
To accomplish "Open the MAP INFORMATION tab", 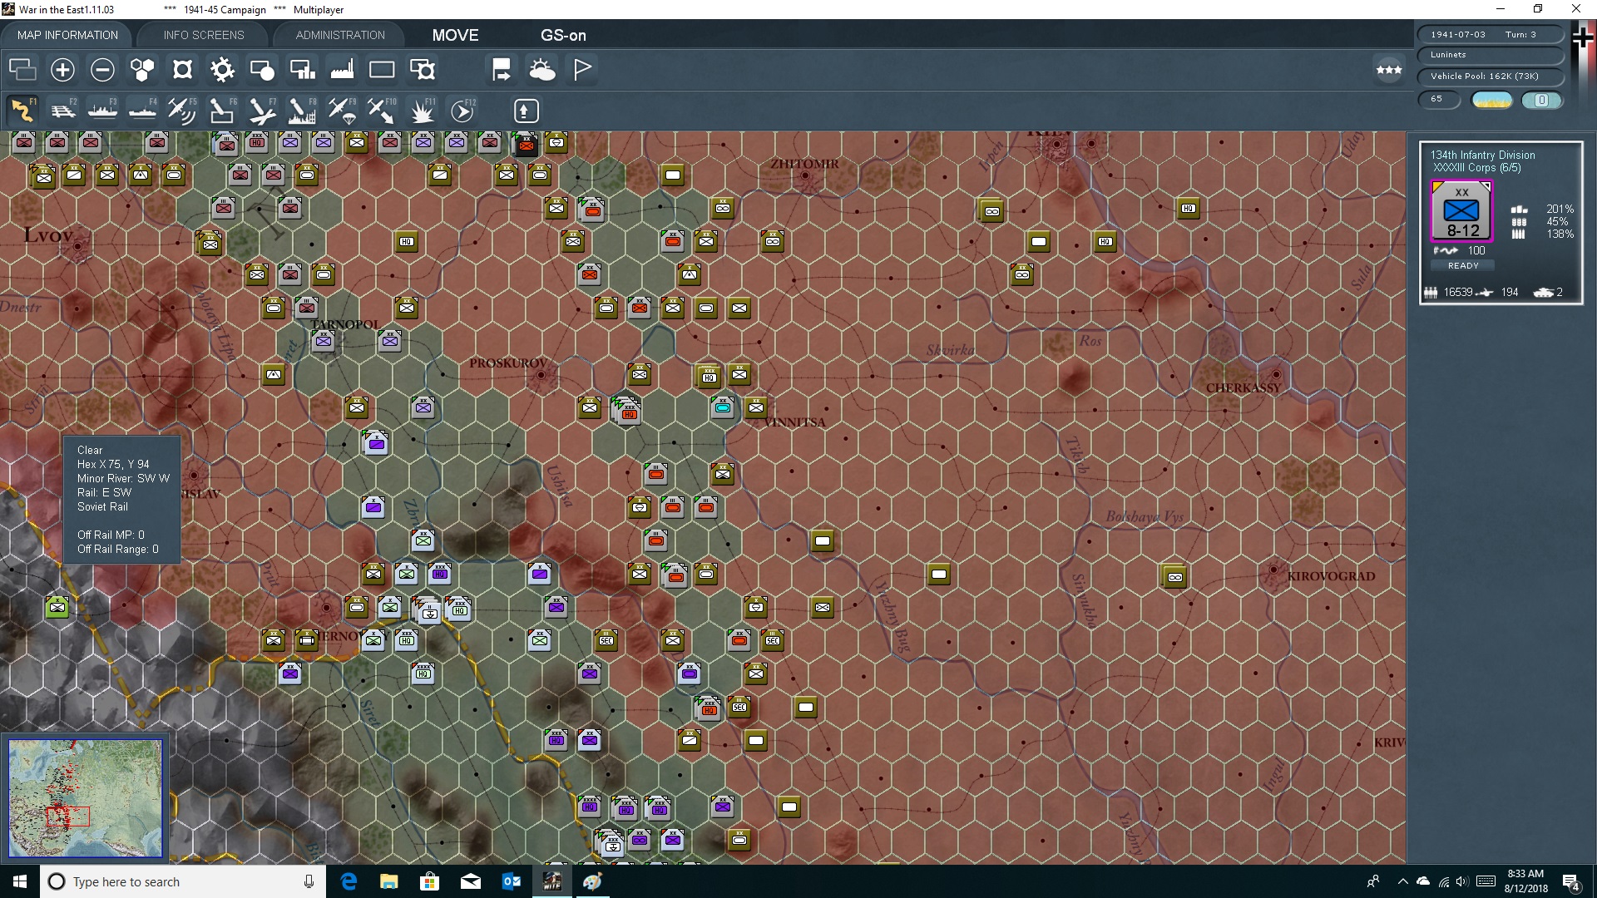I will pos(67,35).
